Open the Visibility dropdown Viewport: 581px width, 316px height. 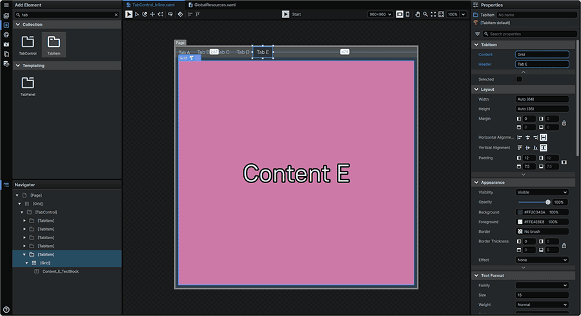pos(542,192)
